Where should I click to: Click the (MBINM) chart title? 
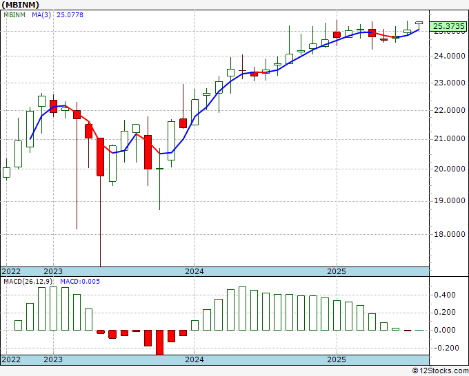click(x=20, y=5)
